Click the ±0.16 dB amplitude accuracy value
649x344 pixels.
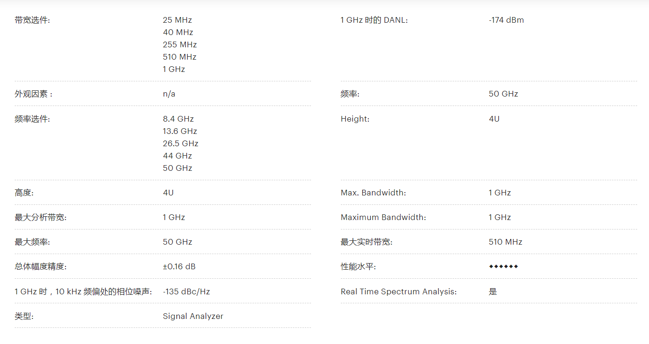pos(179,266)
